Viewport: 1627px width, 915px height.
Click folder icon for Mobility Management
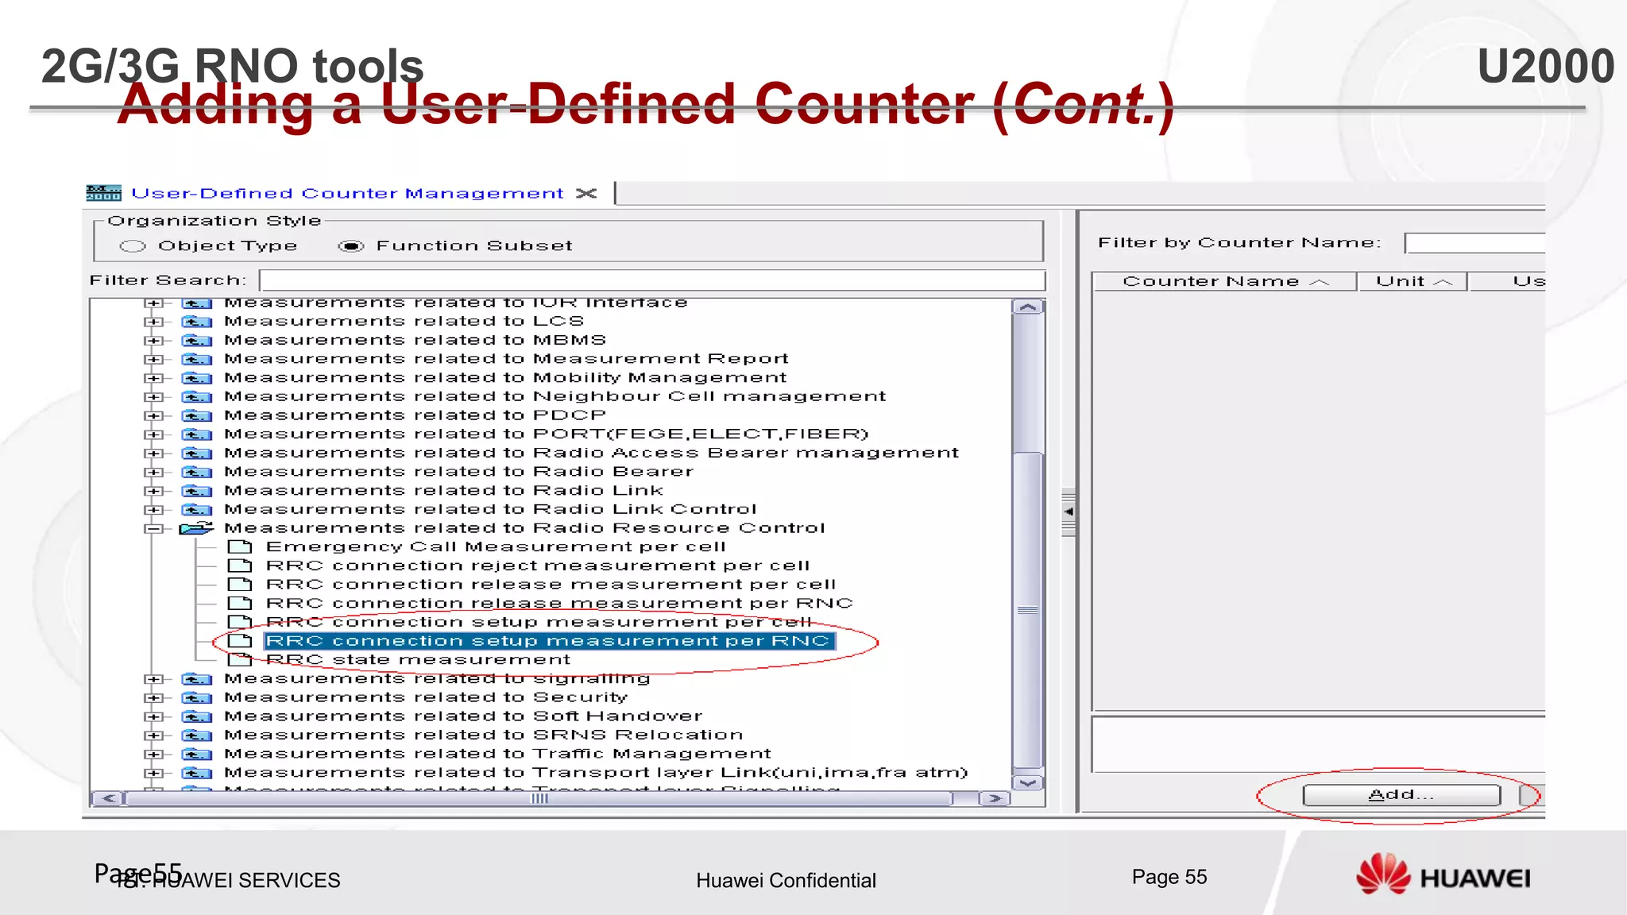click(196, 378)
